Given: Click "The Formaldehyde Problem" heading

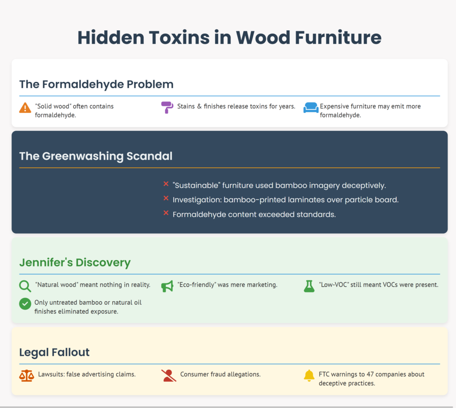Looking at the screenshot, I should (96, 84).
